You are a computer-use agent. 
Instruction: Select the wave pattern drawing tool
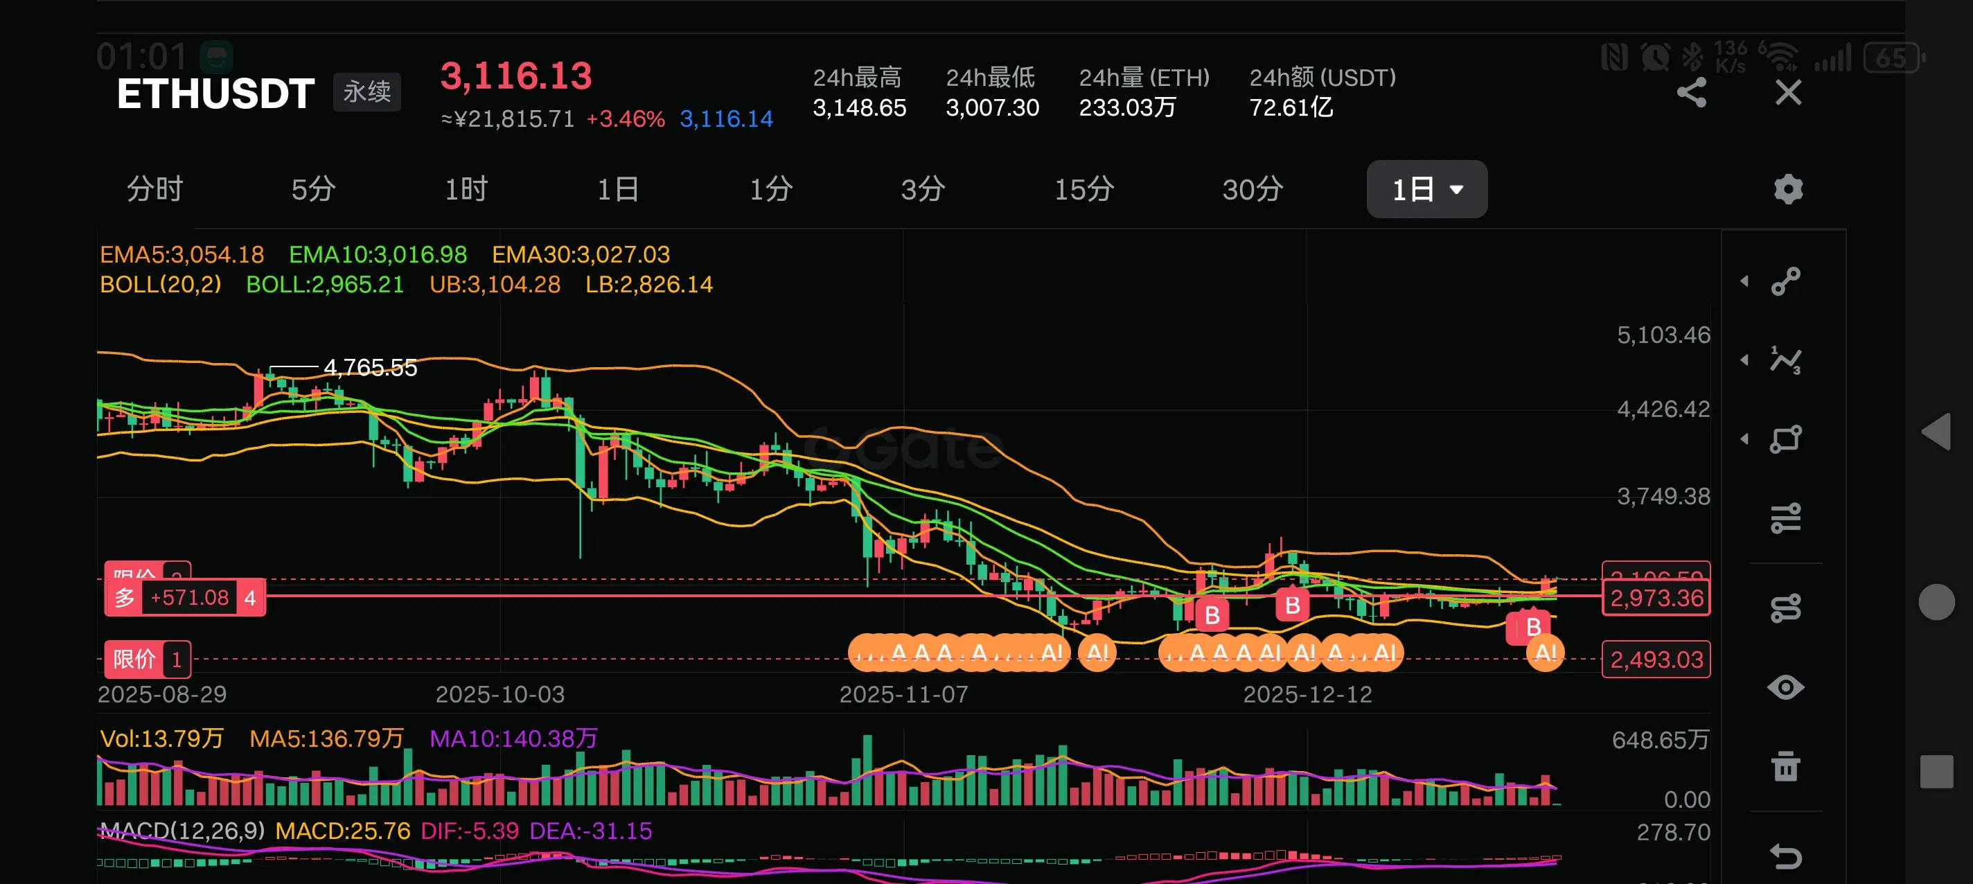click(1785, 360)
